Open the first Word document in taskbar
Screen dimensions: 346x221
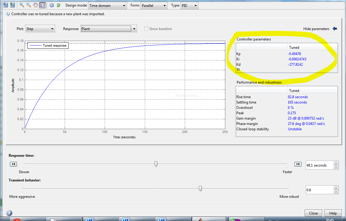point(90,219)
